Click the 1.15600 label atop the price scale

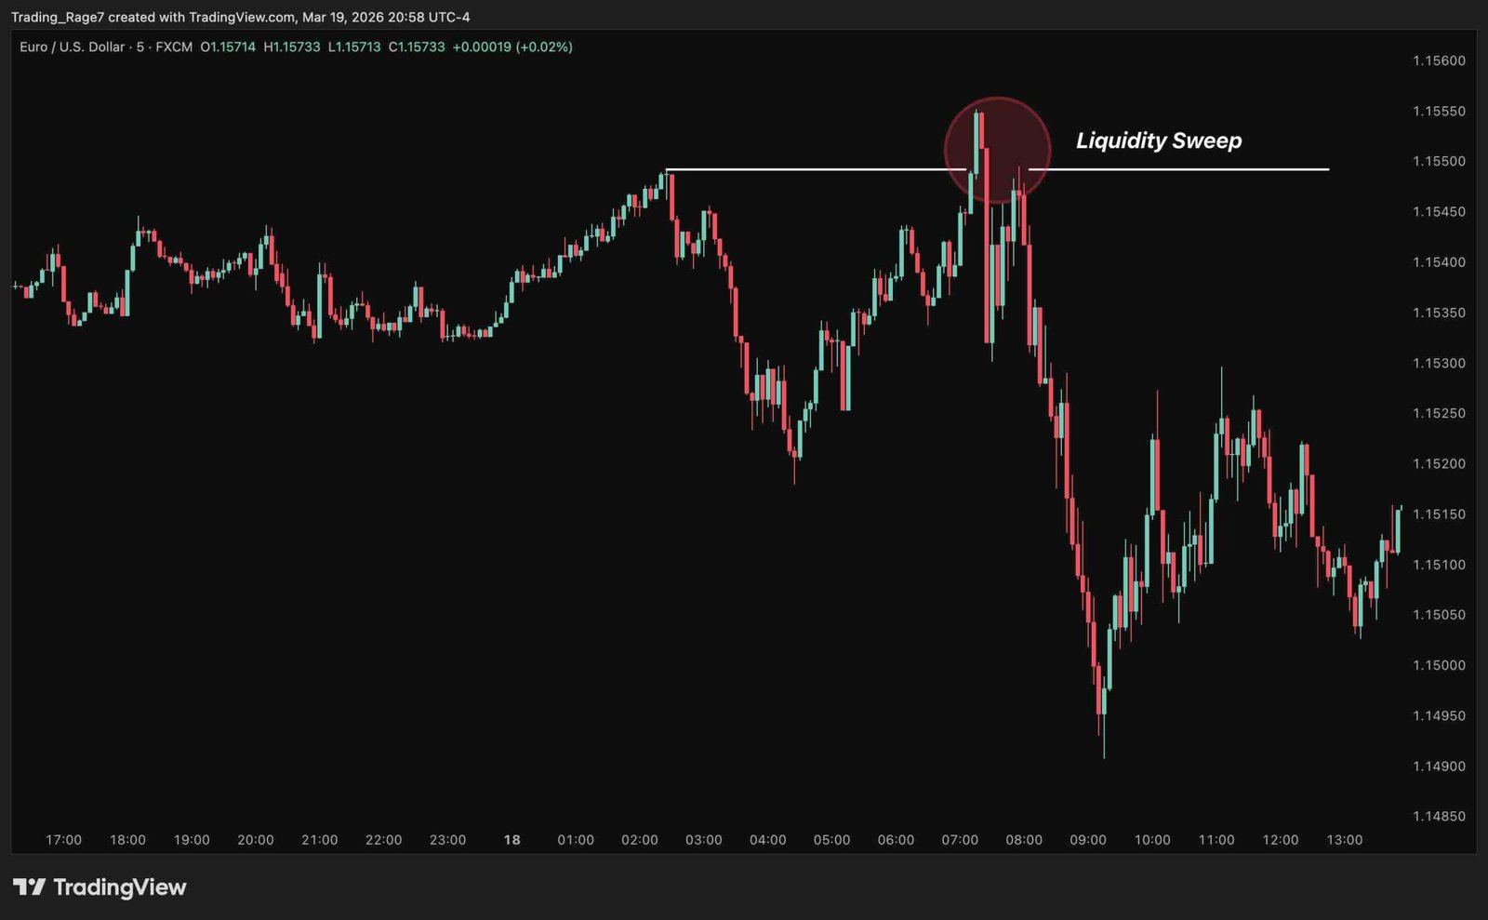(1439, 60)
